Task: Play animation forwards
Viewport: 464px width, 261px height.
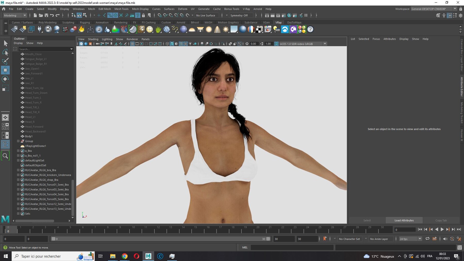Action: [442, 229]
